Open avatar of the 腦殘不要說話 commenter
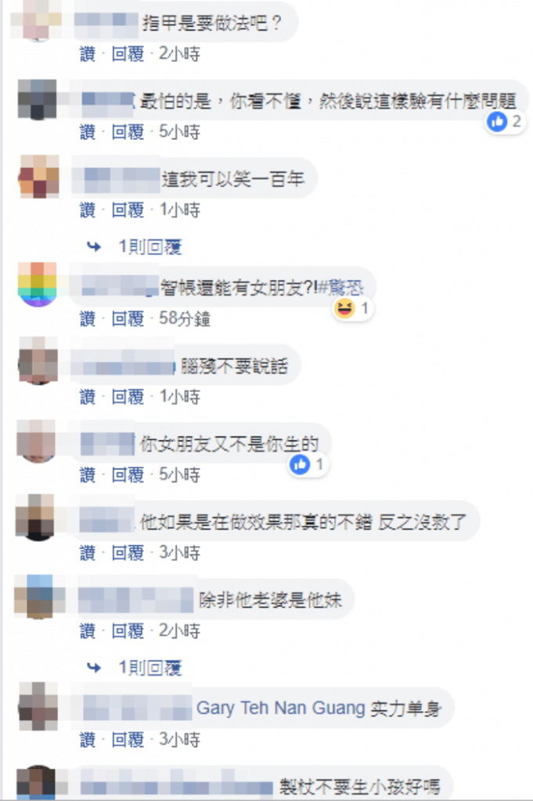 coord(38,360)
